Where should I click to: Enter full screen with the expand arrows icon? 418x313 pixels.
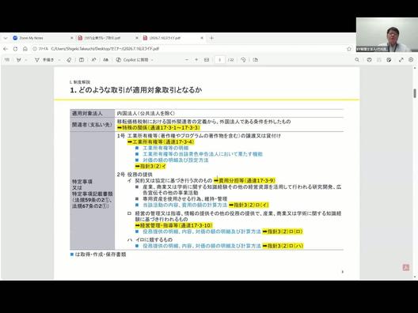(401, 60)
